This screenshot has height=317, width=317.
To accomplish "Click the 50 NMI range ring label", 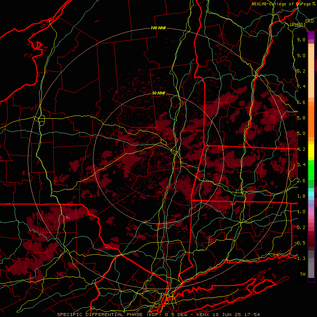I will [x=158, y=93].
